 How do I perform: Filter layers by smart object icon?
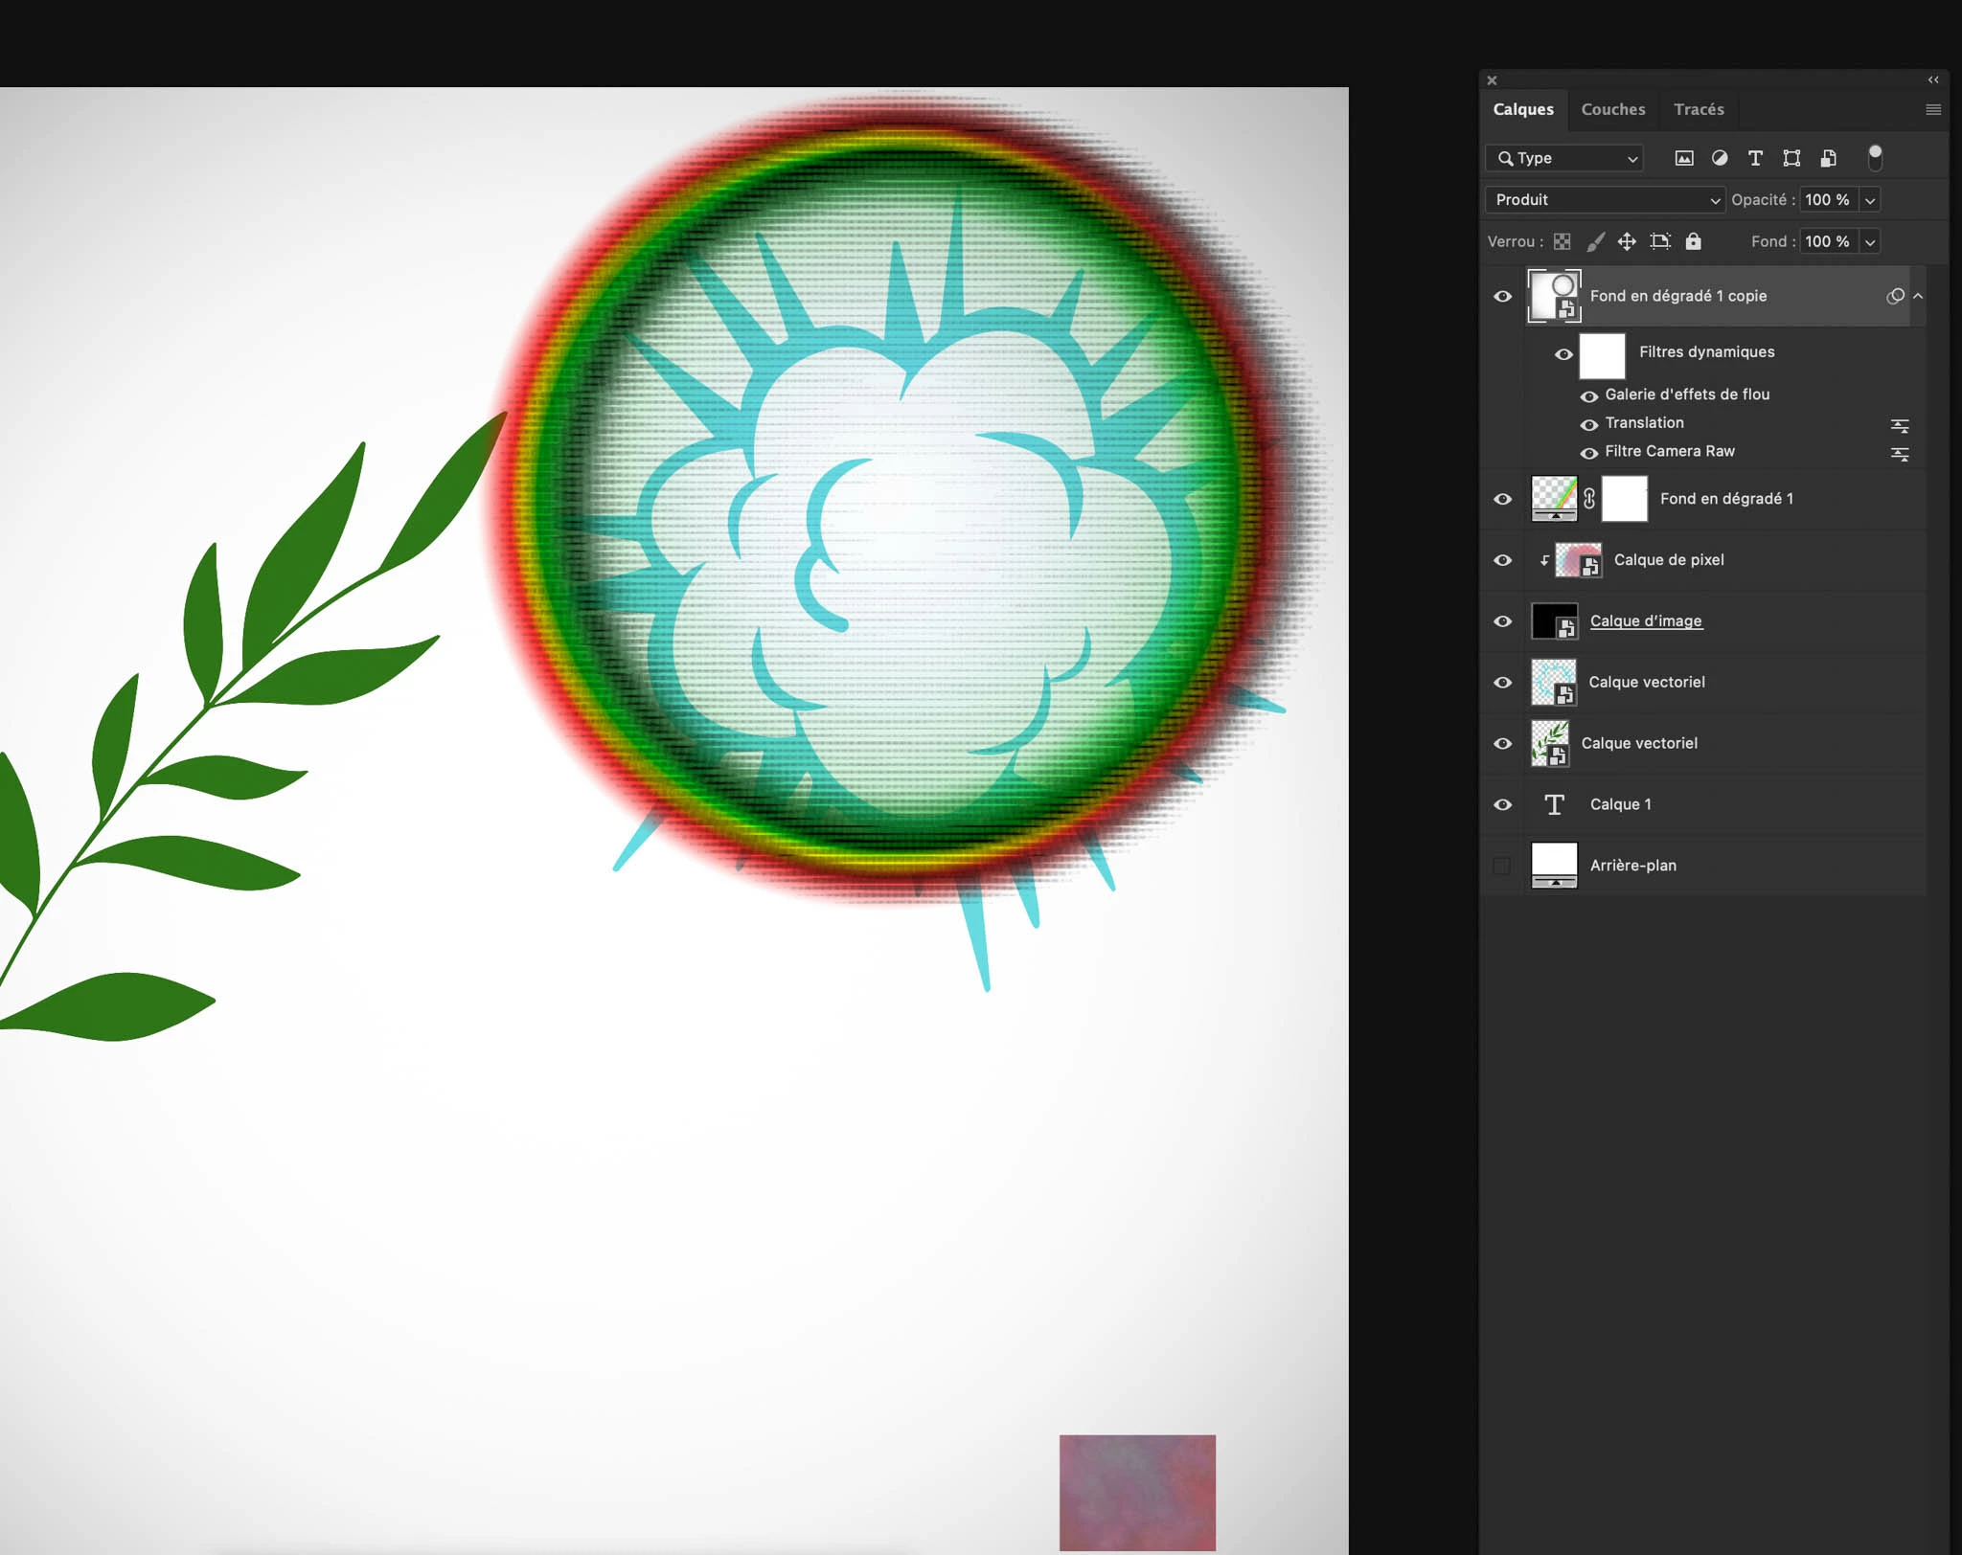pos(1828,158)
